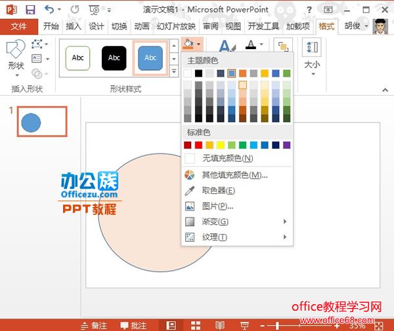Click the zoom slider handle

[x=277, y=326]
